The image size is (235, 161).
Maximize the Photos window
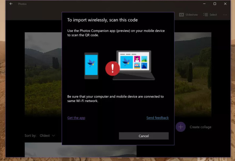click(215, 4)
